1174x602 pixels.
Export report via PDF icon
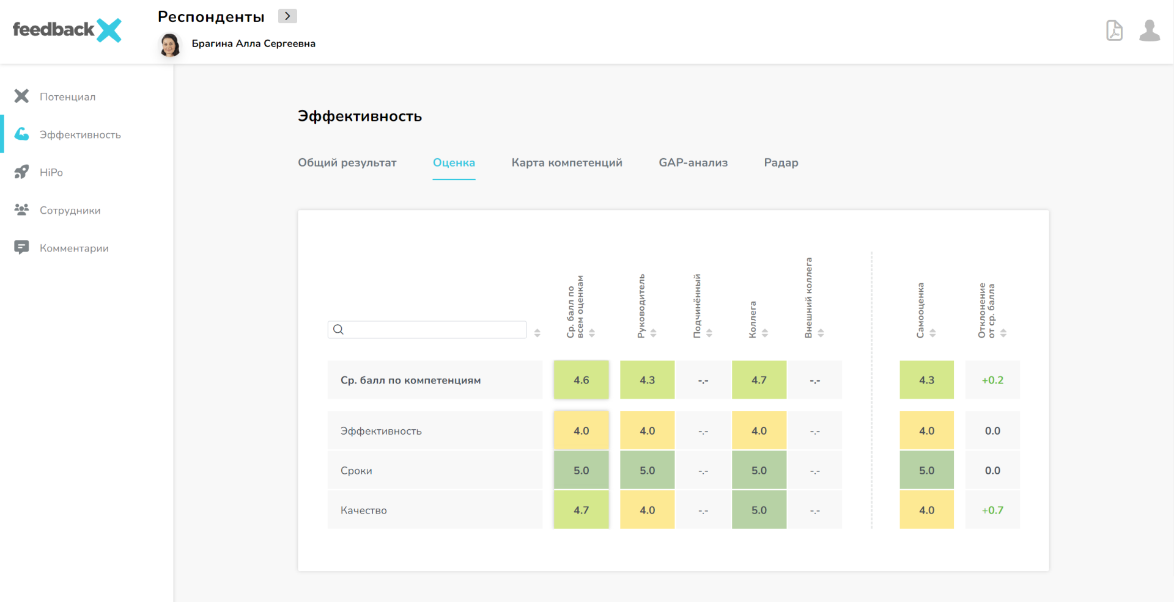click(1114, 30)
